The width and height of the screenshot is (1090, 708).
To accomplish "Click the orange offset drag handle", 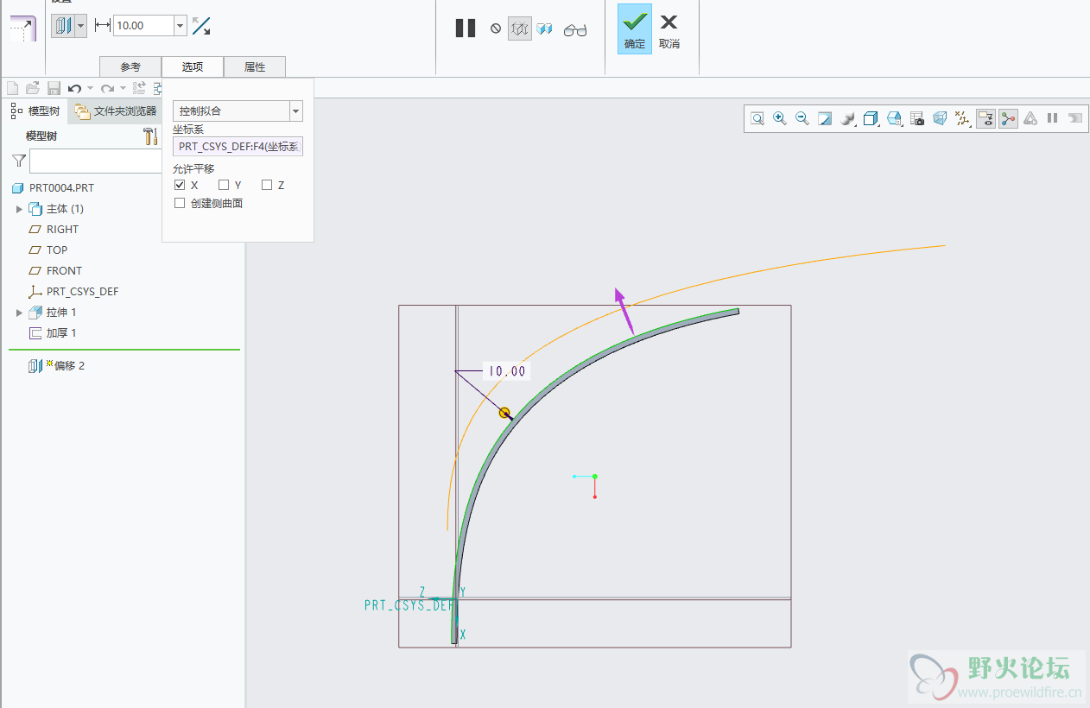I will click(504, 414).
